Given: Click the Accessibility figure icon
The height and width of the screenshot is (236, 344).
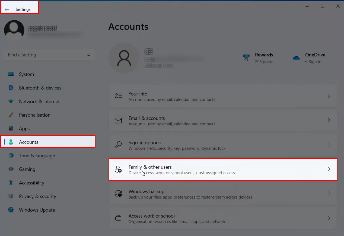Looking at the screenshot, I should click(x=11, y=183).
